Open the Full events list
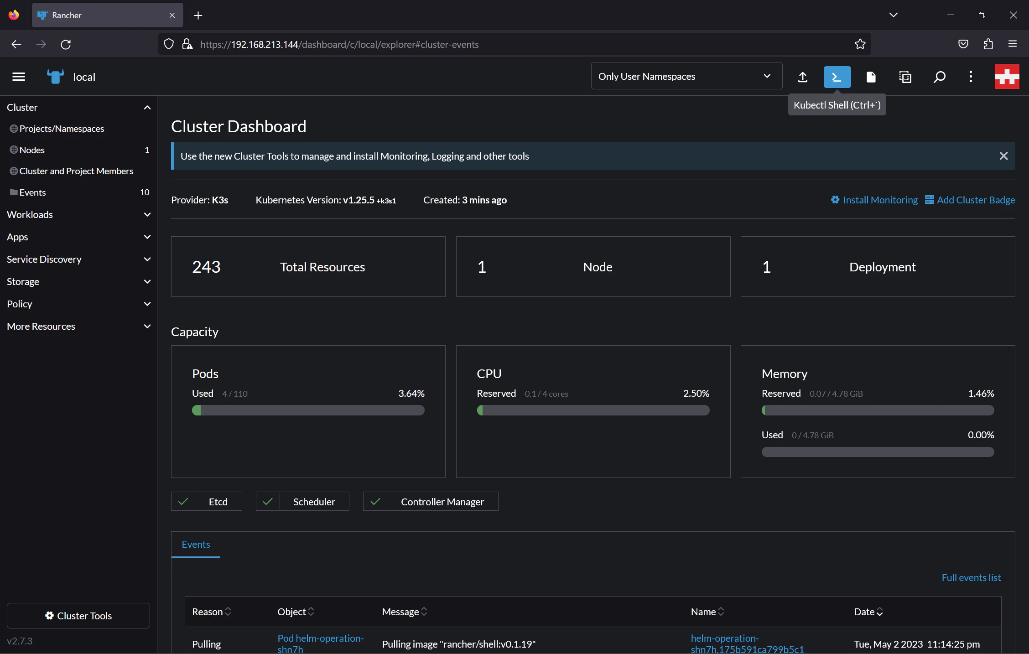The height and width of the screenshot is (654, 1029). (971, 577)
